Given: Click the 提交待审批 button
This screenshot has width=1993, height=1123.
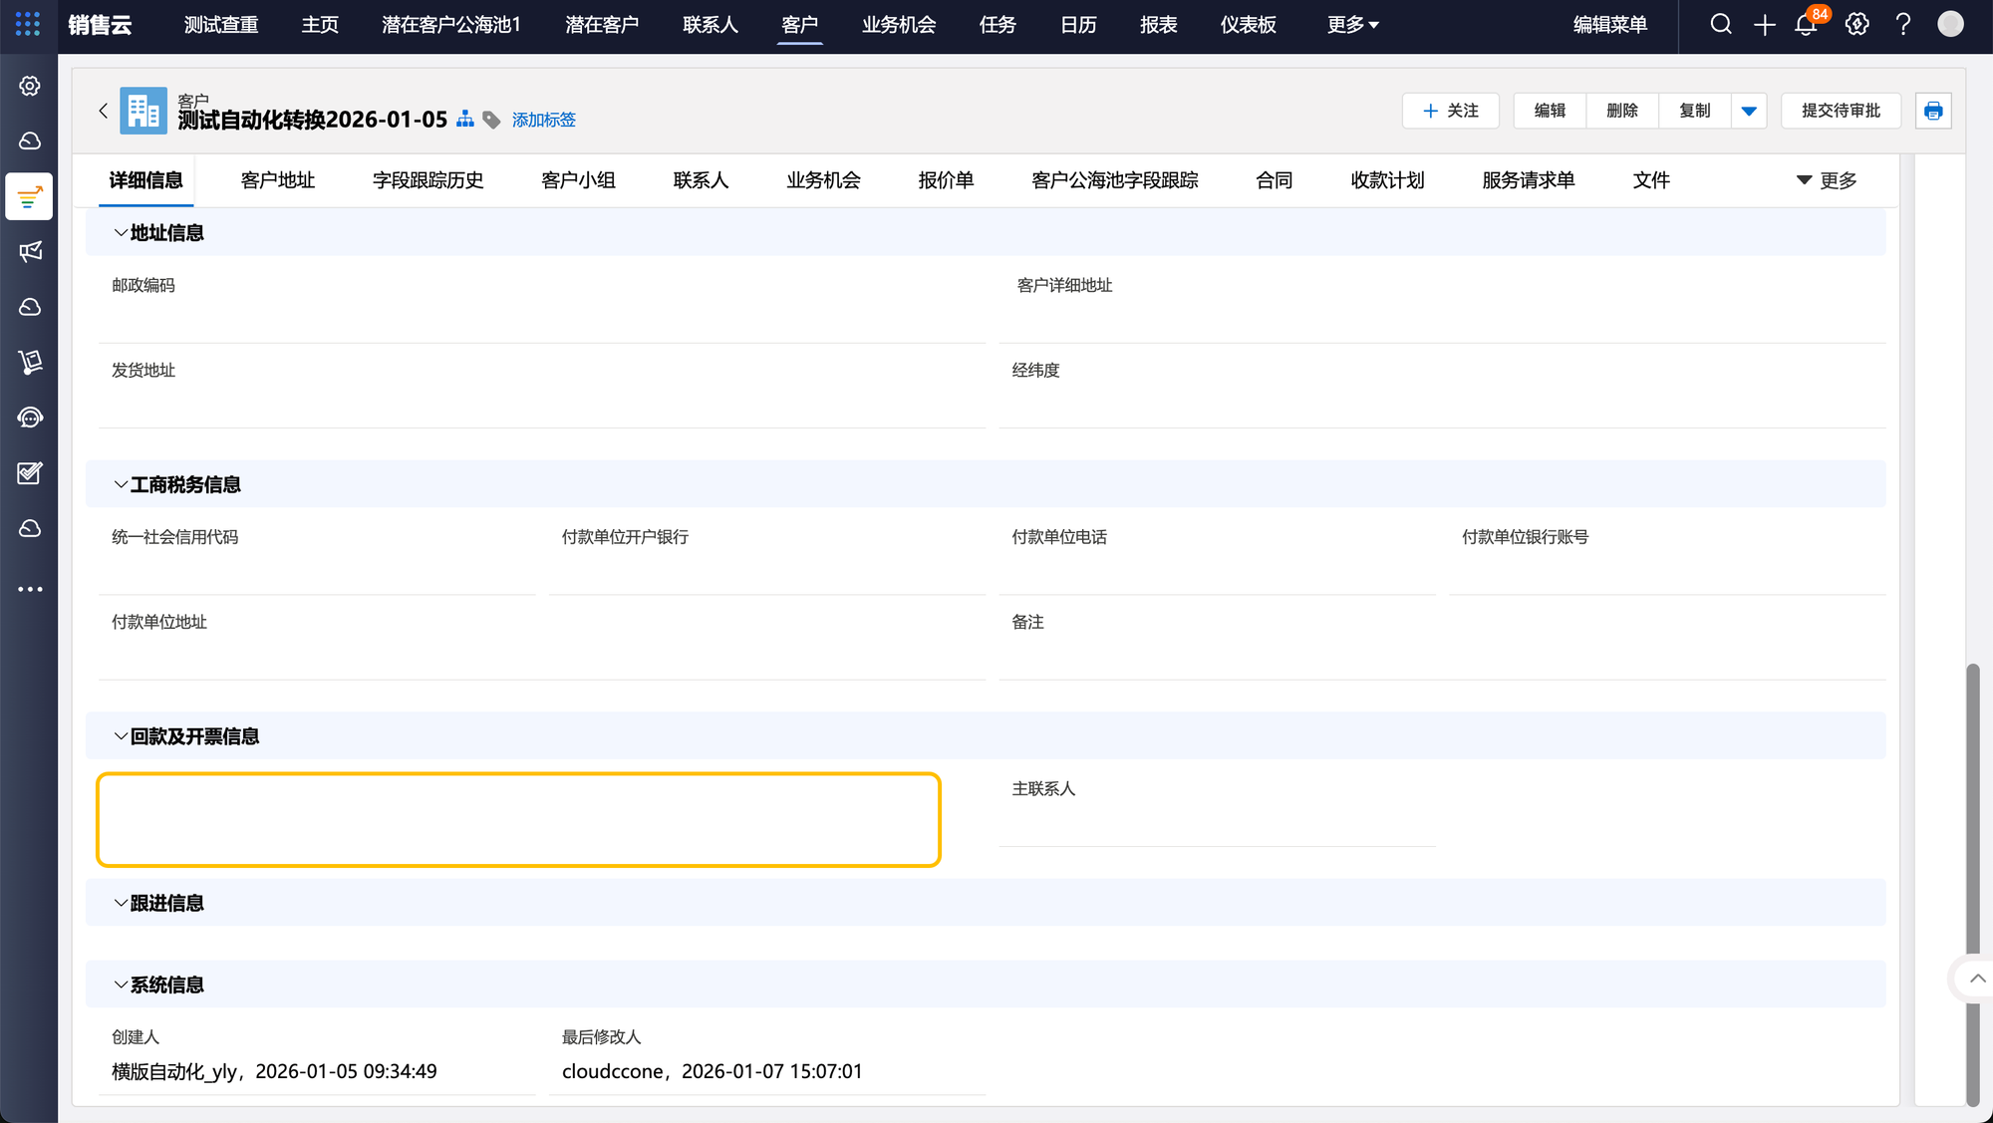Looking at the screenshot, I should pos(1841,111).
